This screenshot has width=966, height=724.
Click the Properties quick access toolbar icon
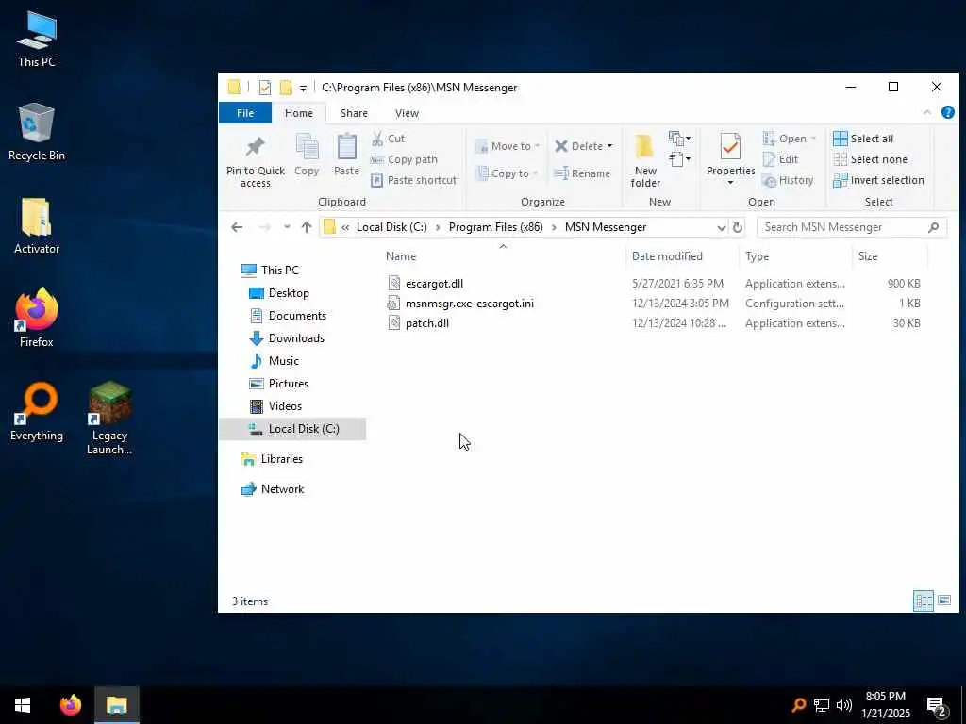click(265, 88)
